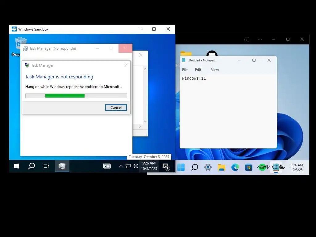Image resolution: width=316 pixels, height=237 pixels.
Task: Click the up scroll arrow in background window
Action: [145, 69]
